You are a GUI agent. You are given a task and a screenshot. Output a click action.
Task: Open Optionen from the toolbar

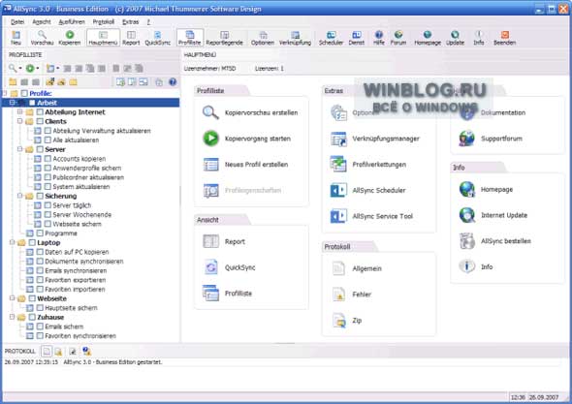click(x=263, y=38)
